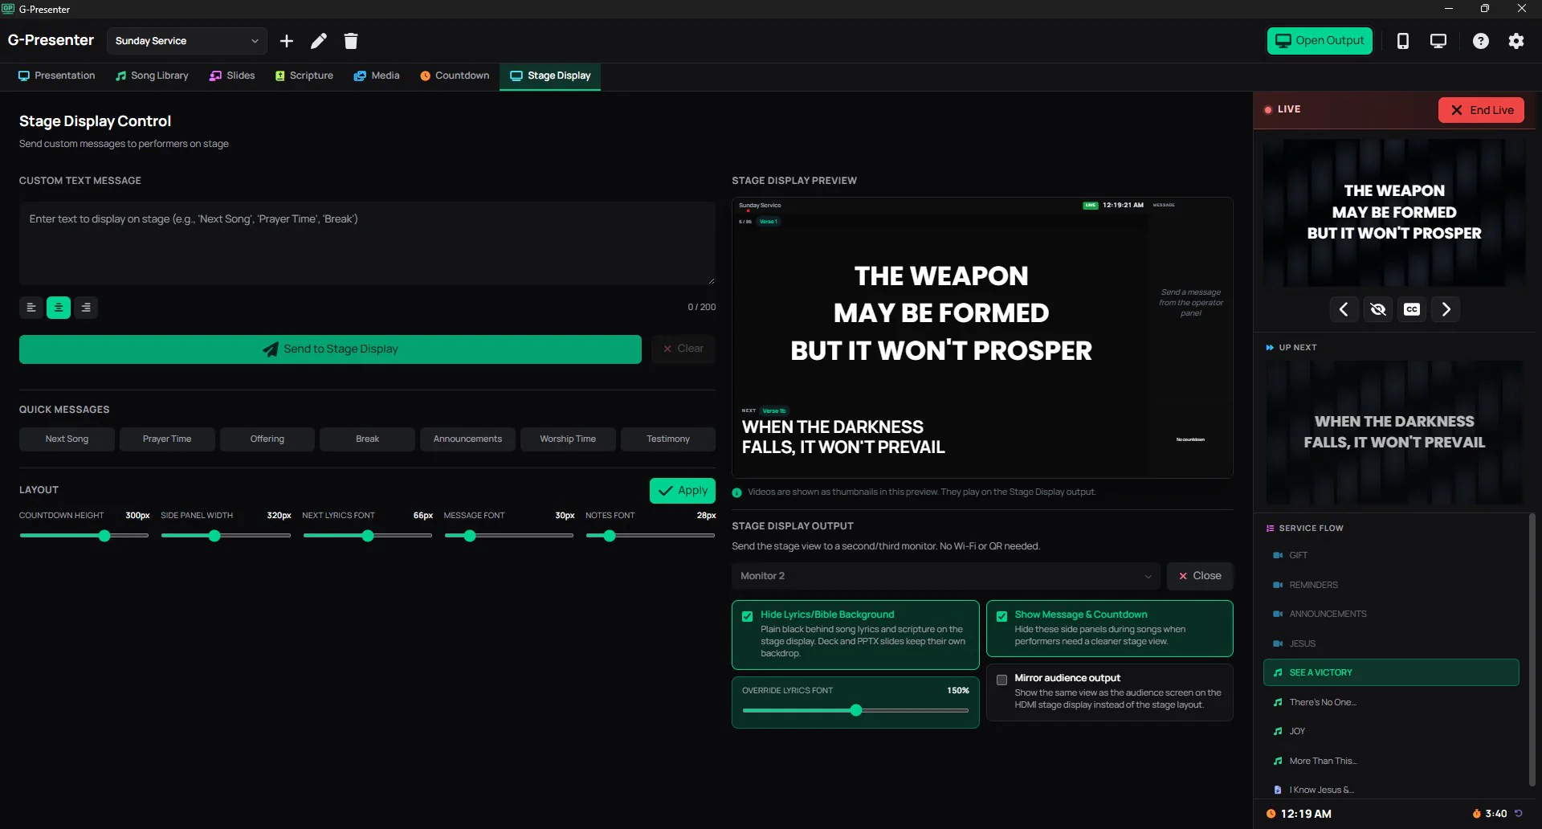The image size is (1542, 829).
Task: Click the Up Next fast-forward icon
Action: pyautogui.click(x=1270, y=348)
